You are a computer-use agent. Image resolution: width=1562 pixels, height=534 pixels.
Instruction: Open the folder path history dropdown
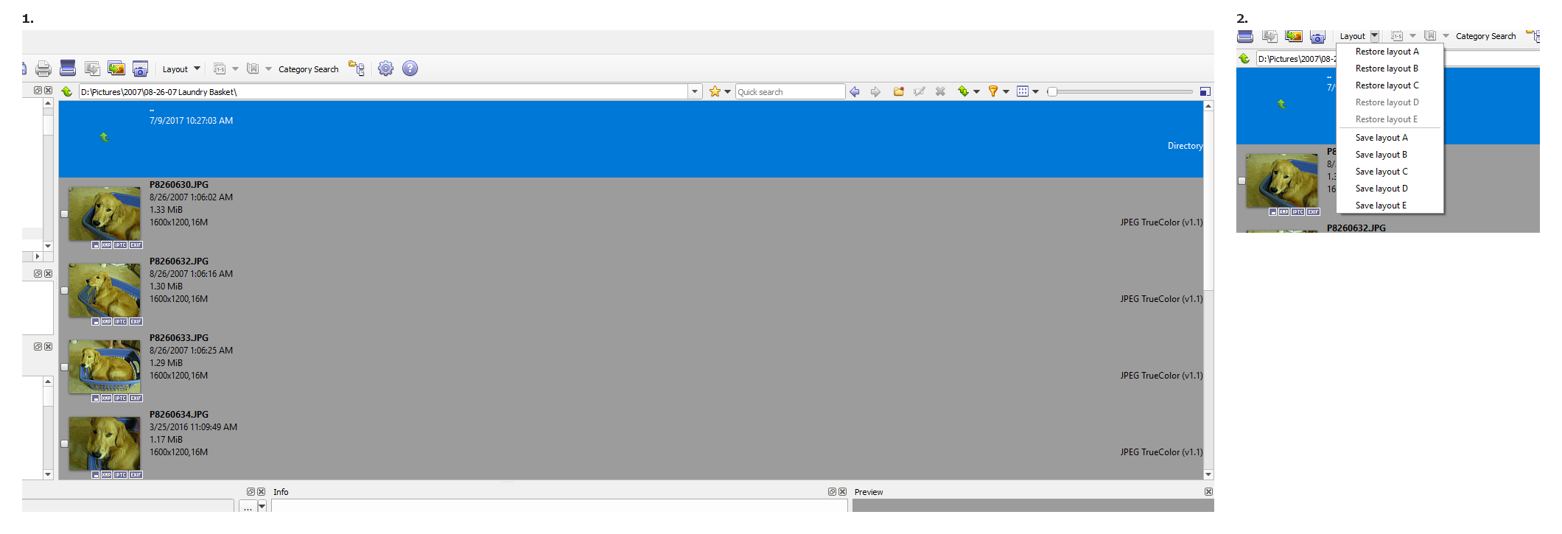click(x=695, y=91)
